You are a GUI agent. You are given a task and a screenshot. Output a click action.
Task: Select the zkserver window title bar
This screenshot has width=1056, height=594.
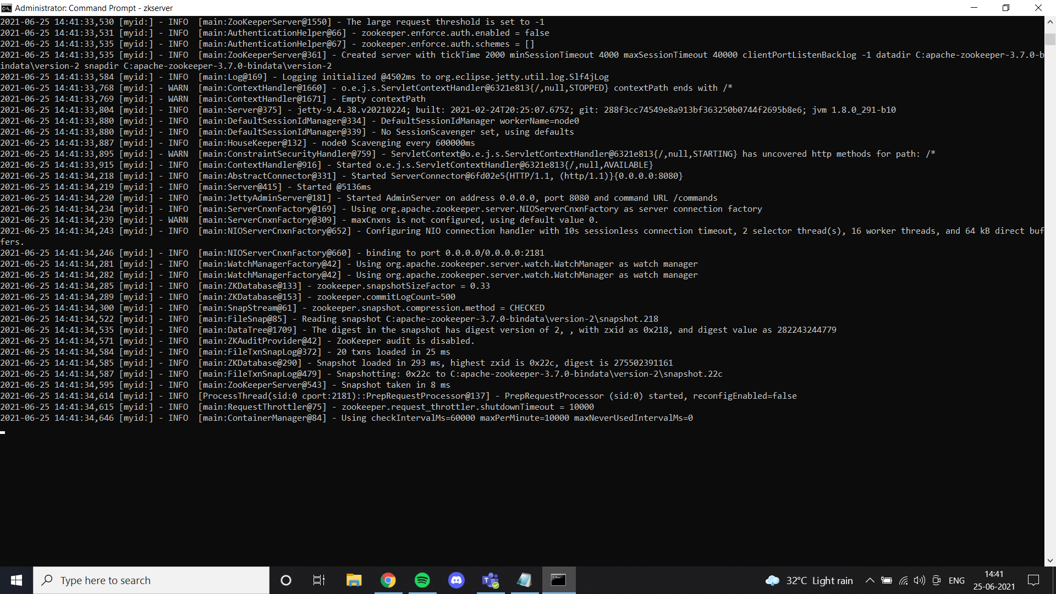tap(528, 8)
